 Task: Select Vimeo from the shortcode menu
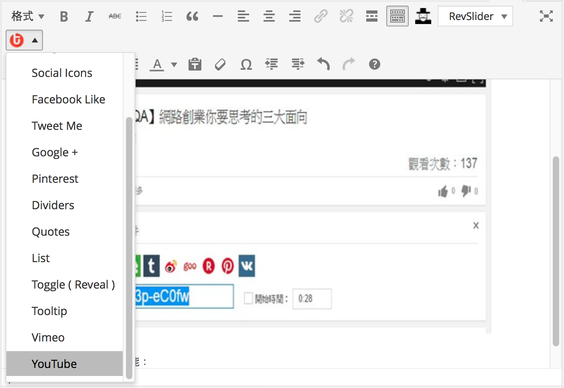[x=48, y=337]
